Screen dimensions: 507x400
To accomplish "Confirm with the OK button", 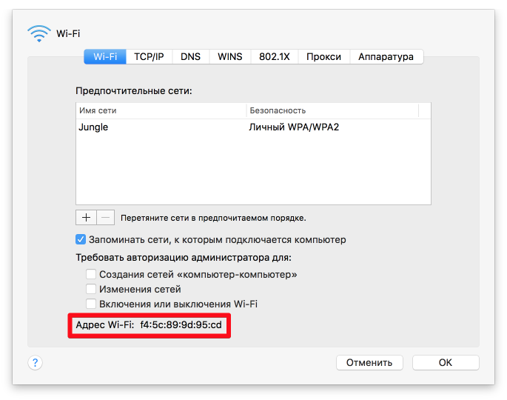I will click(445, 363).
